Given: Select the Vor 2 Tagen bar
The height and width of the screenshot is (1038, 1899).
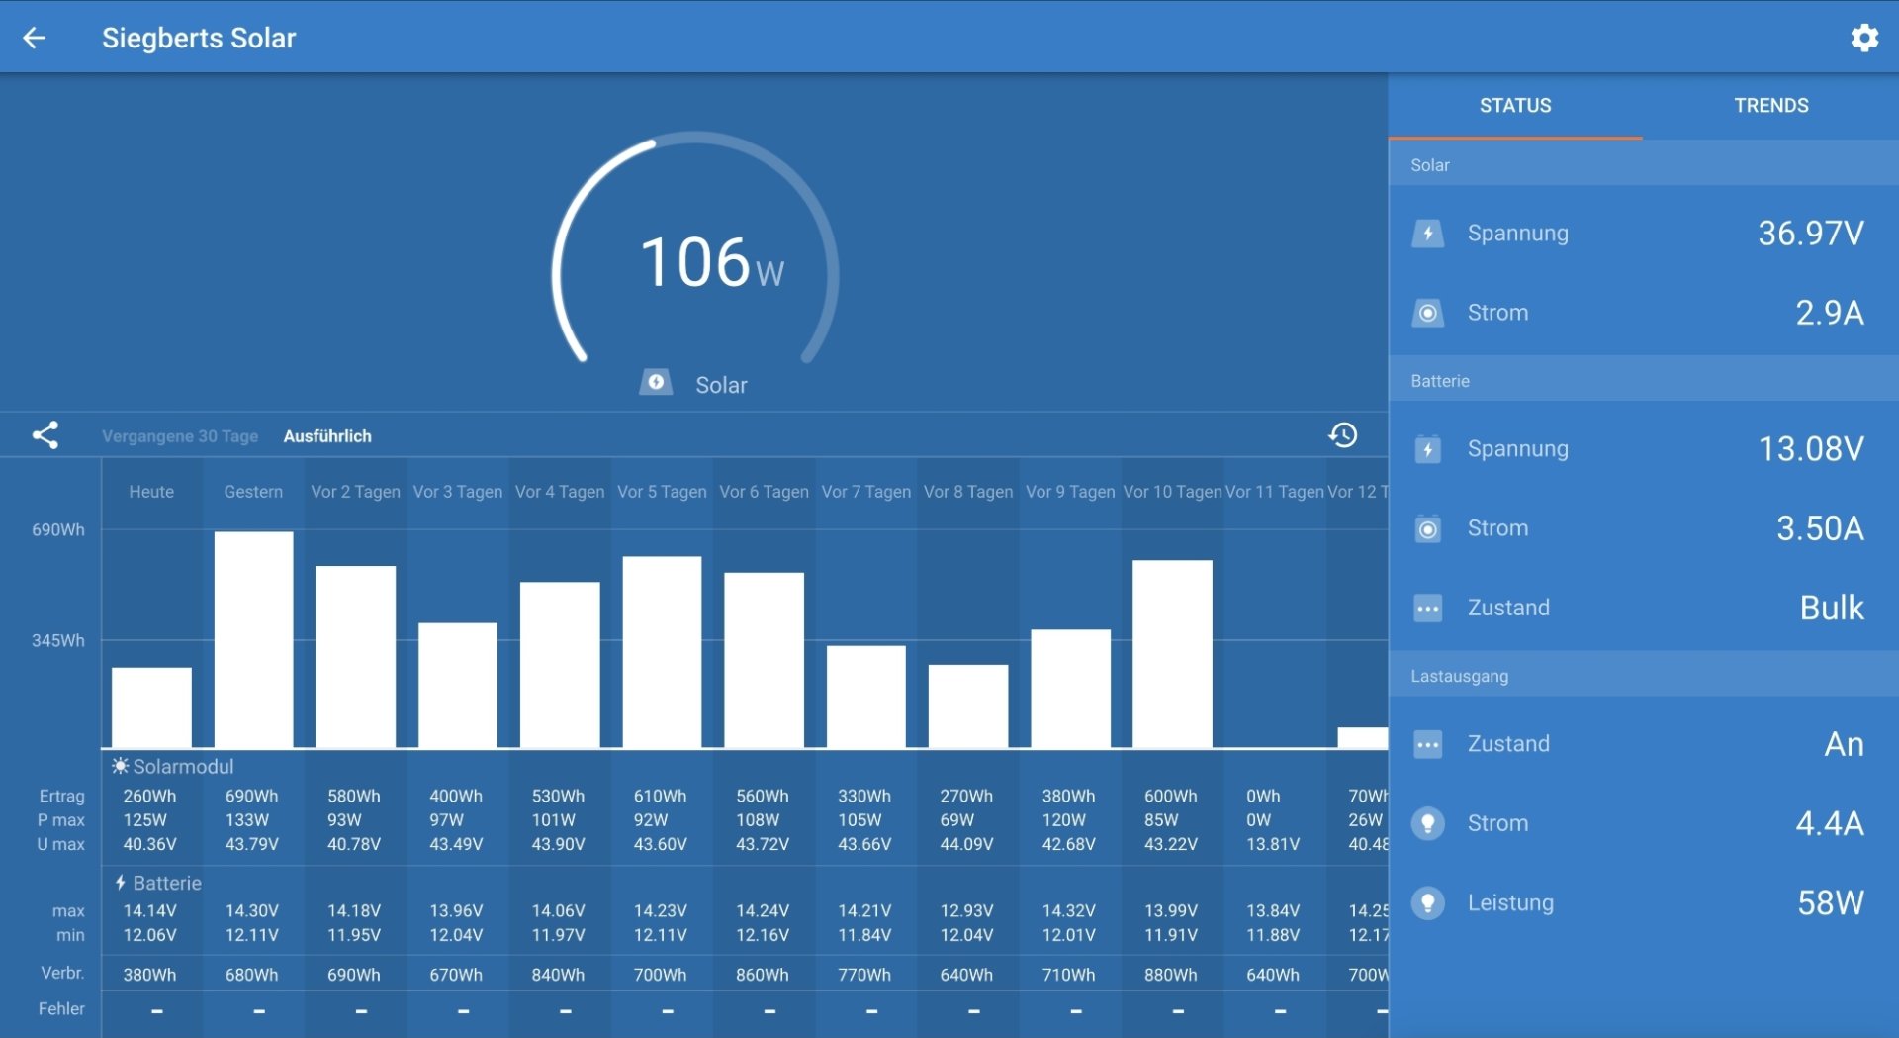Looking at the screenshot, I should (355, 657).
